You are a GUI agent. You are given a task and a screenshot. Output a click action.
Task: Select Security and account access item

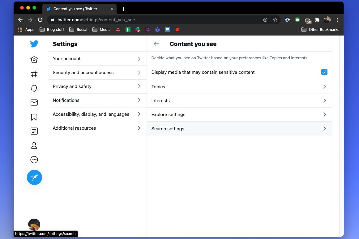tap(97, 73)
